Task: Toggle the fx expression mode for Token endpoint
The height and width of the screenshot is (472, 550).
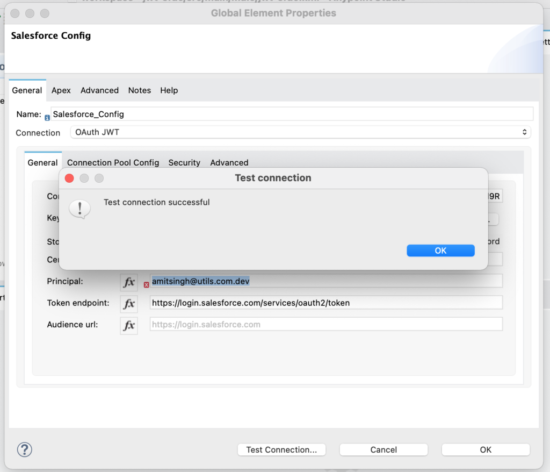Action: tap(129, 303)
